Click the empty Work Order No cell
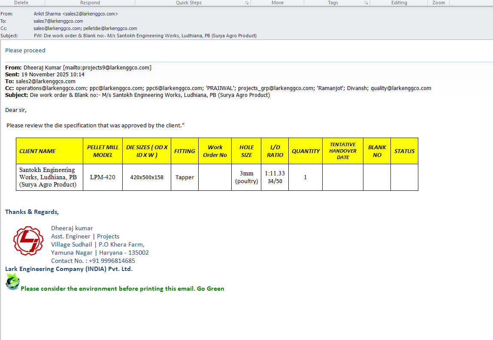 point(215,177)
